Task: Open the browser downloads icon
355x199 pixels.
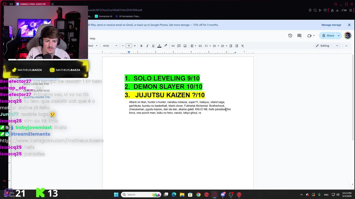Action: pyautogui.click(x=337, y=10)
